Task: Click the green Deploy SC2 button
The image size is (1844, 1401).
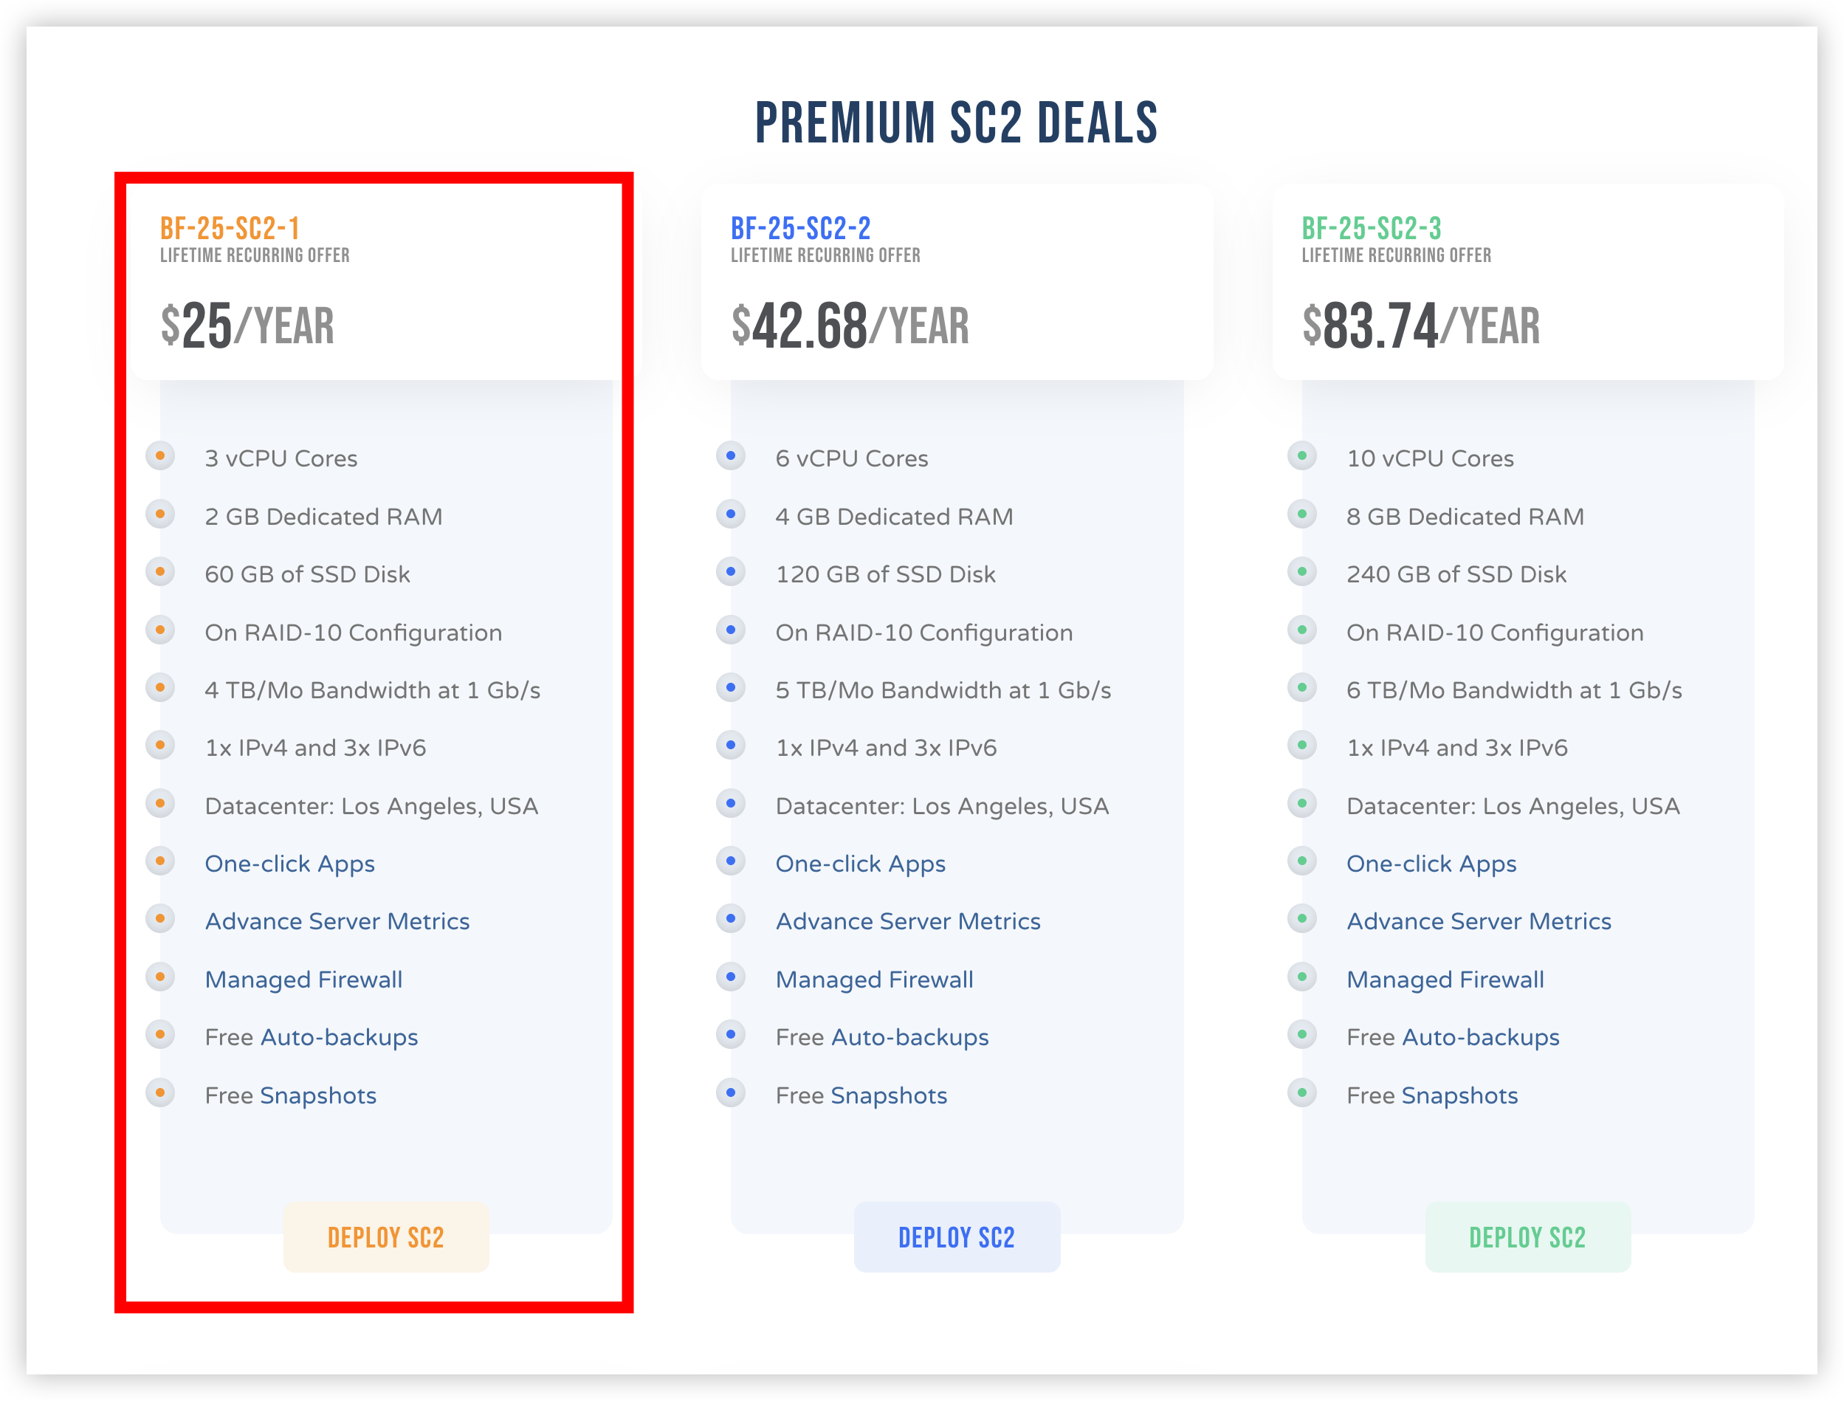Action: [1527, 1236]
